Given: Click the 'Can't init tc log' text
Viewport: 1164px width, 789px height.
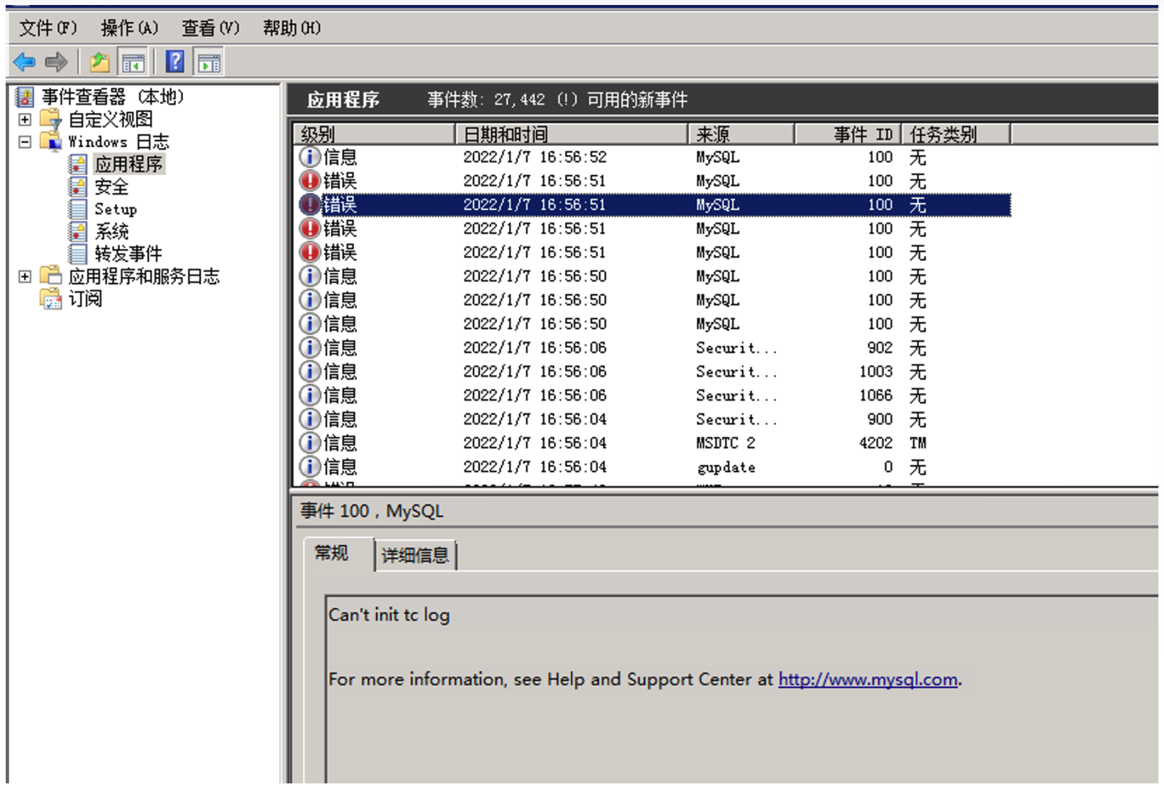Looking at the screenshot, I should pyautogui.click(x=389, y=615).
